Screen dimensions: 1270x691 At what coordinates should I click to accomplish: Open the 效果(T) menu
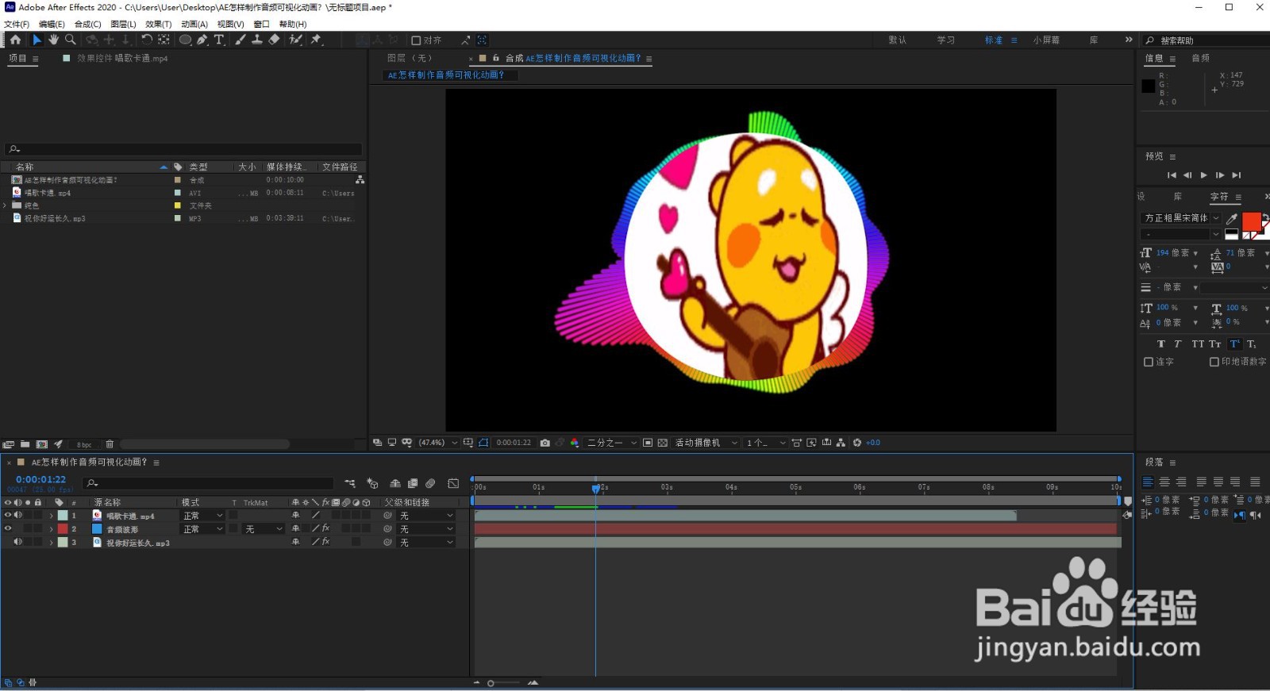(158, 25)
